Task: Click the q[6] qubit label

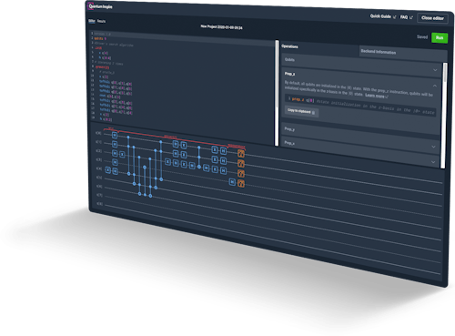Action: click(99, 187)
